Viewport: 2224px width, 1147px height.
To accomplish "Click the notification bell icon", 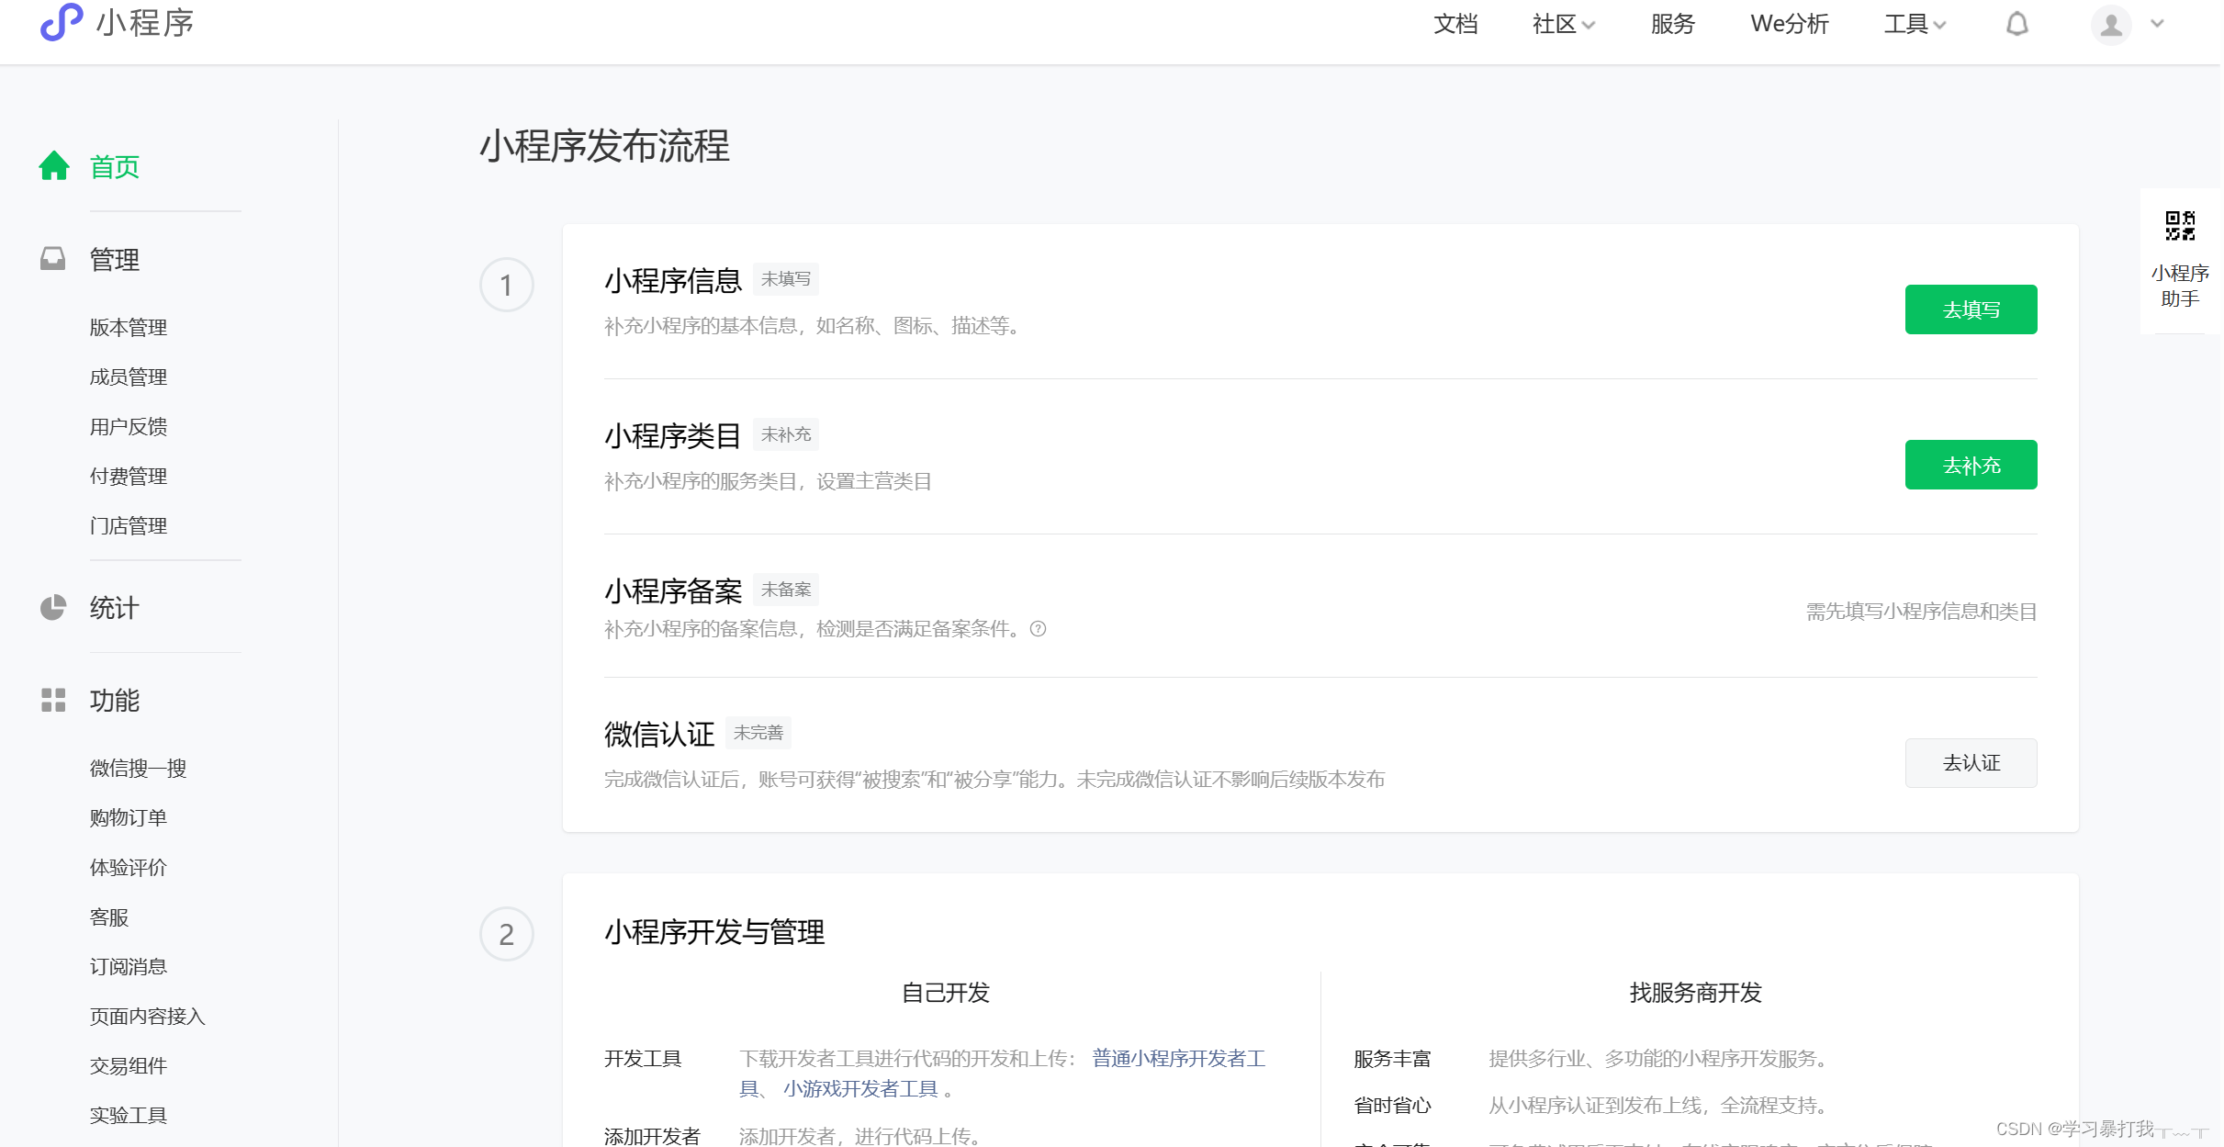I will 2016,24.
